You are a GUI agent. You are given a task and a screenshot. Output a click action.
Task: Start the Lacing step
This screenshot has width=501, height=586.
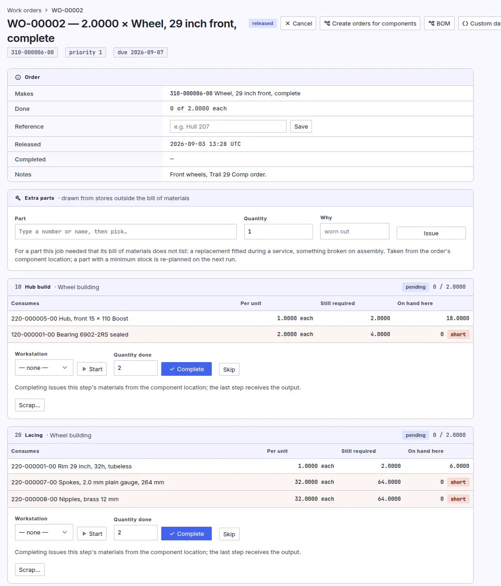pyautogui.click(x=92, y=534)
